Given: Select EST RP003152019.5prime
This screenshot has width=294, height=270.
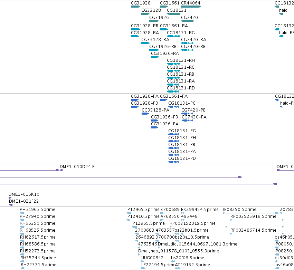Looking at the screenshot, I should [x=227, y=227].
